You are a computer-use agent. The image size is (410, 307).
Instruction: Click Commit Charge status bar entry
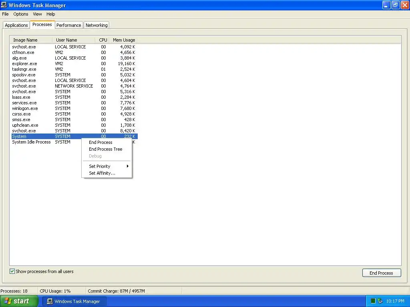tap(117, 291)
